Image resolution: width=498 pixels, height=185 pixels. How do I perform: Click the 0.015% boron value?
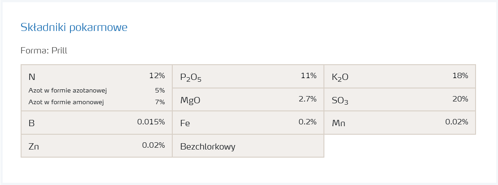151,122
